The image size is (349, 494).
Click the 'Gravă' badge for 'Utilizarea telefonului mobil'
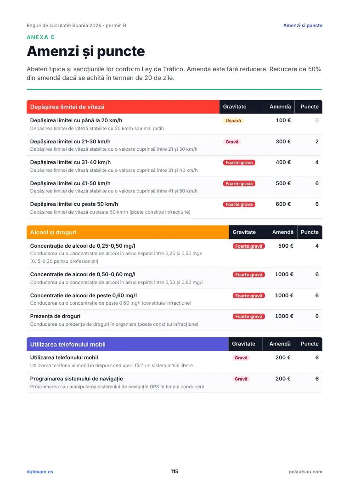tap(241, 358)
